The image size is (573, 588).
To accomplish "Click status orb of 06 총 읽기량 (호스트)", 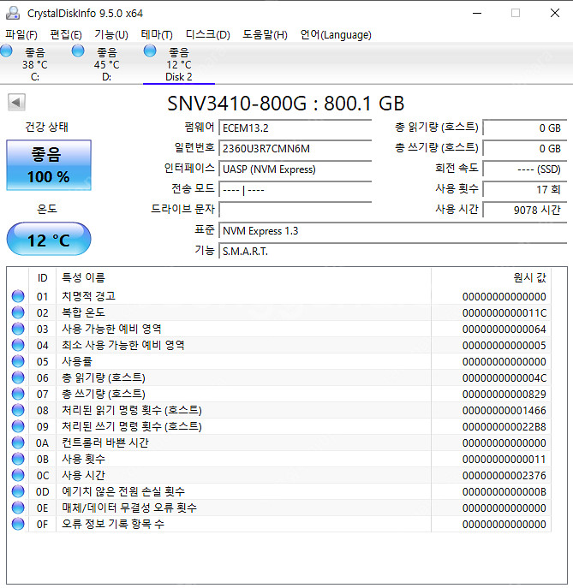I will 18,377.
